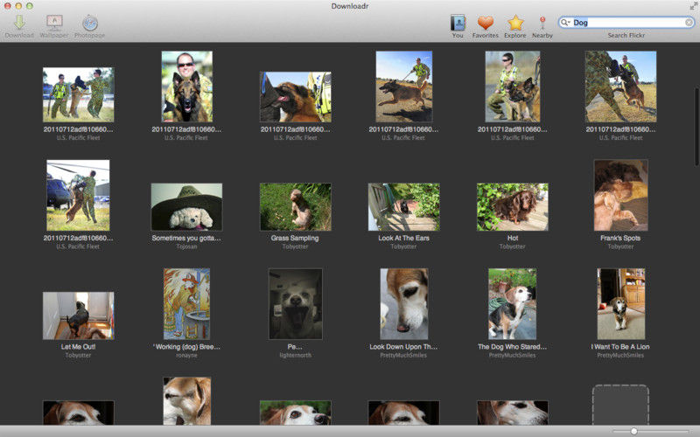Select photo of dog near the helicopter
The width and height of the screenshot is (700, 437).
(78, 195)
